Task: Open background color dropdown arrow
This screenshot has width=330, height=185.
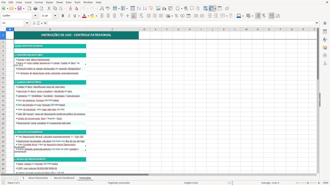Action: [96, 16]
